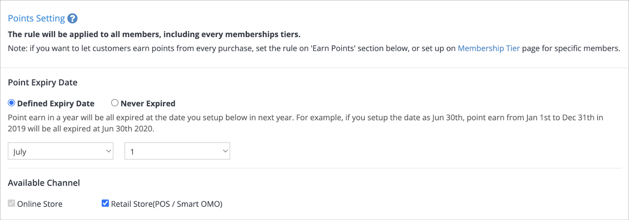
Task: Select the Defined Expiry Date radio button
Action: pos(11,103)
